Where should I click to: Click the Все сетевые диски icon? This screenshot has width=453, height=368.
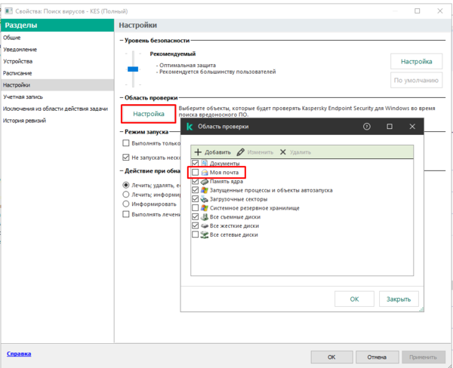[205, 235]
